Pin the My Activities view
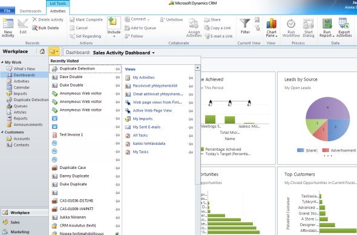Image resolution: width=357 pixels, height=235 pixels. (191, 78)
